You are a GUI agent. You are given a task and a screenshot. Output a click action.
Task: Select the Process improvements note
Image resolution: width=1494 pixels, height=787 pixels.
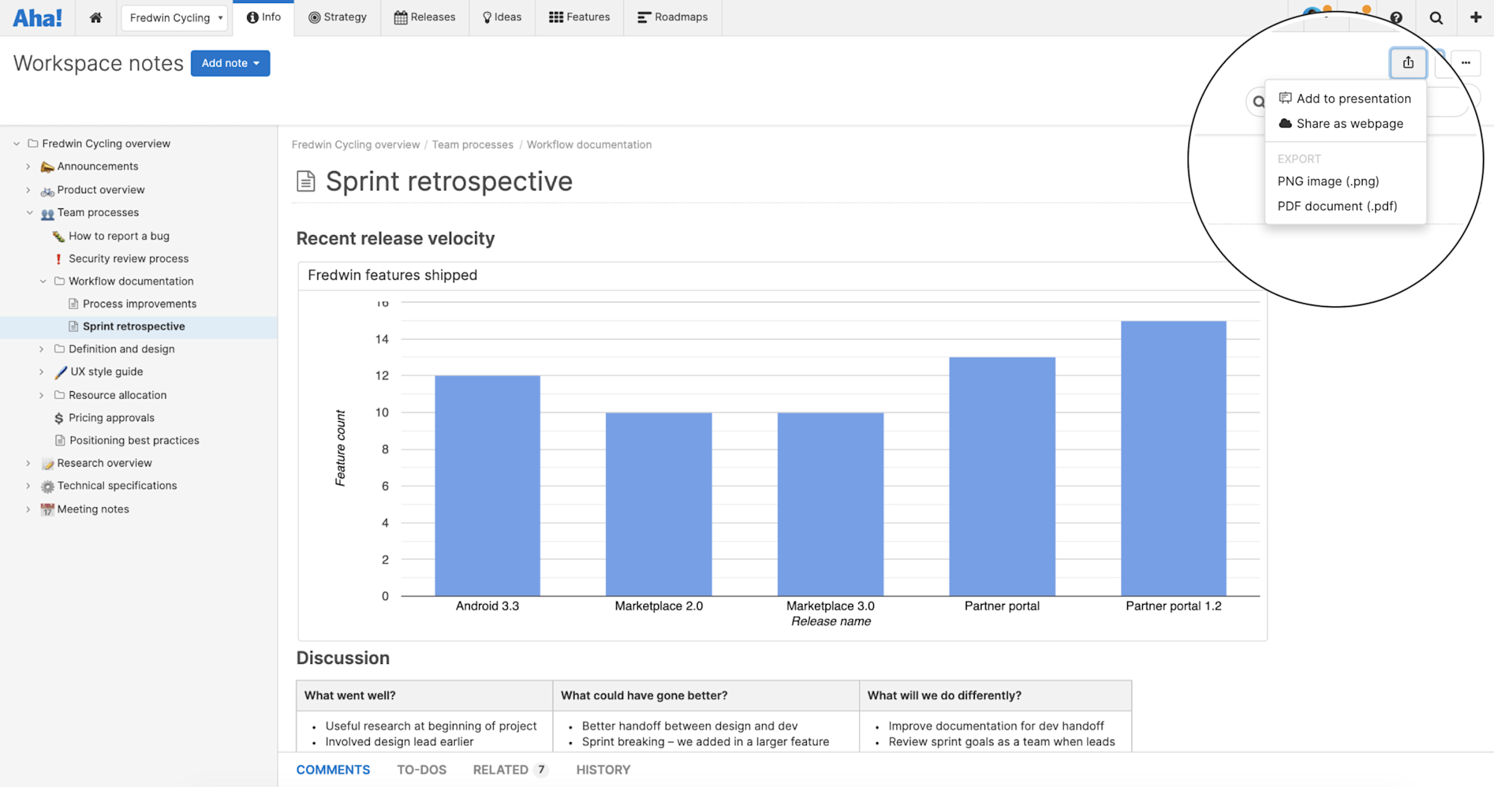pos(139,303)
